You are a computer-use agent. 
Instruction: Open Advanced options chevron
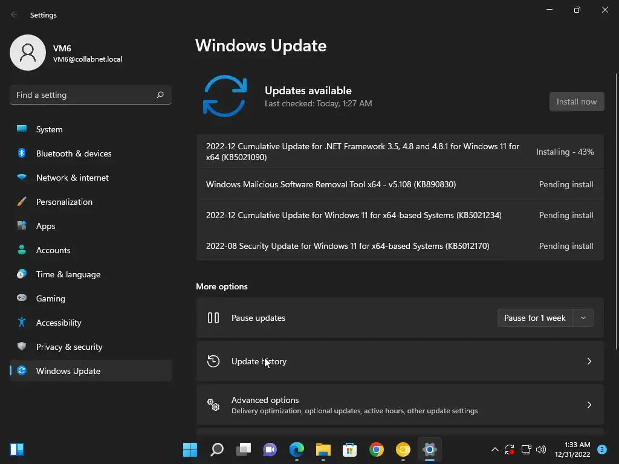(x=589, y=404)
